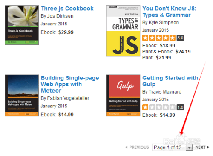
Task: Open Getting Started with Gulp title link
Action: point(170,81)
